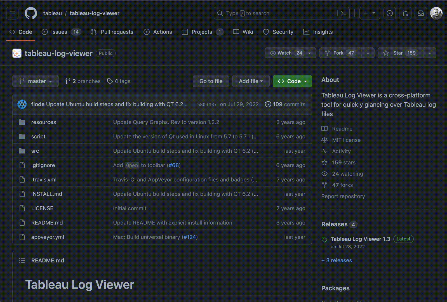Click the Readme book icon in About

pyautogui.click(x=324, y=129)
